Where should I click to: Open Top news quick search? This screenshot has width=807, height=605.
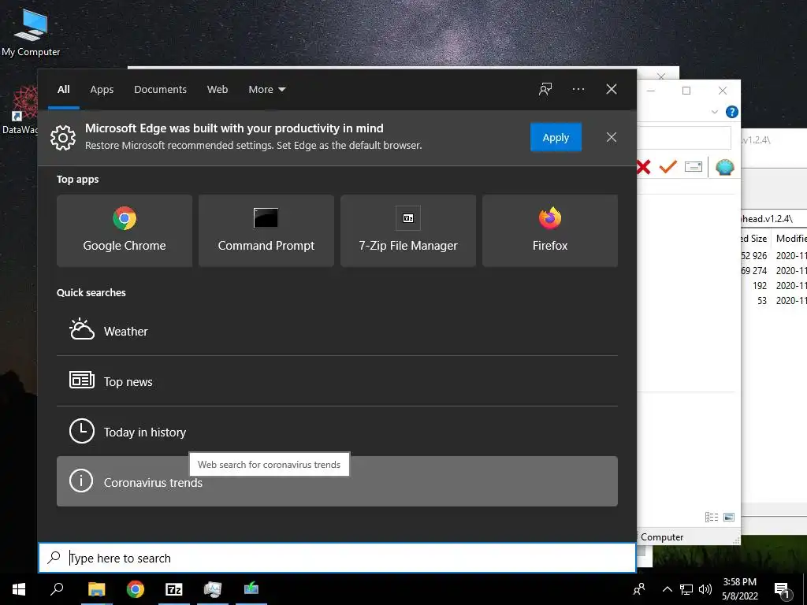pyautogui.click(x=337, y=381)
